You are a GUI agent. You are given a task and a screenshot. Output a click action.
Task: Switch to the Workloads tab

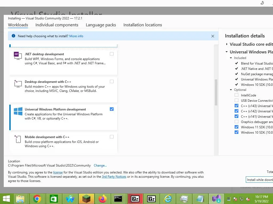[18, 25]
